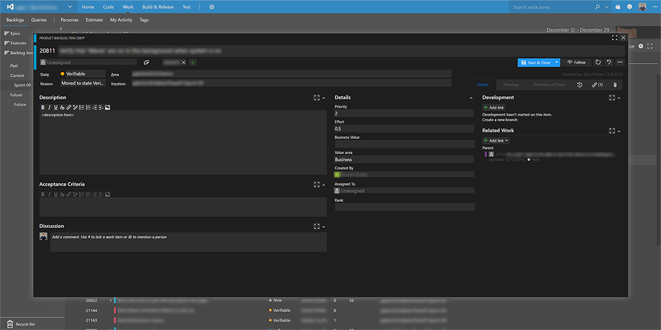This screenshot has height=330, width=661.
Task: Open the Epics backlog in sidebar
Action: (x=12, y=33)
